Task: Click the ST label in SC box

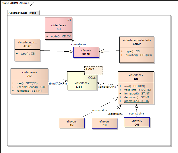Action: [x=69, y=20]
